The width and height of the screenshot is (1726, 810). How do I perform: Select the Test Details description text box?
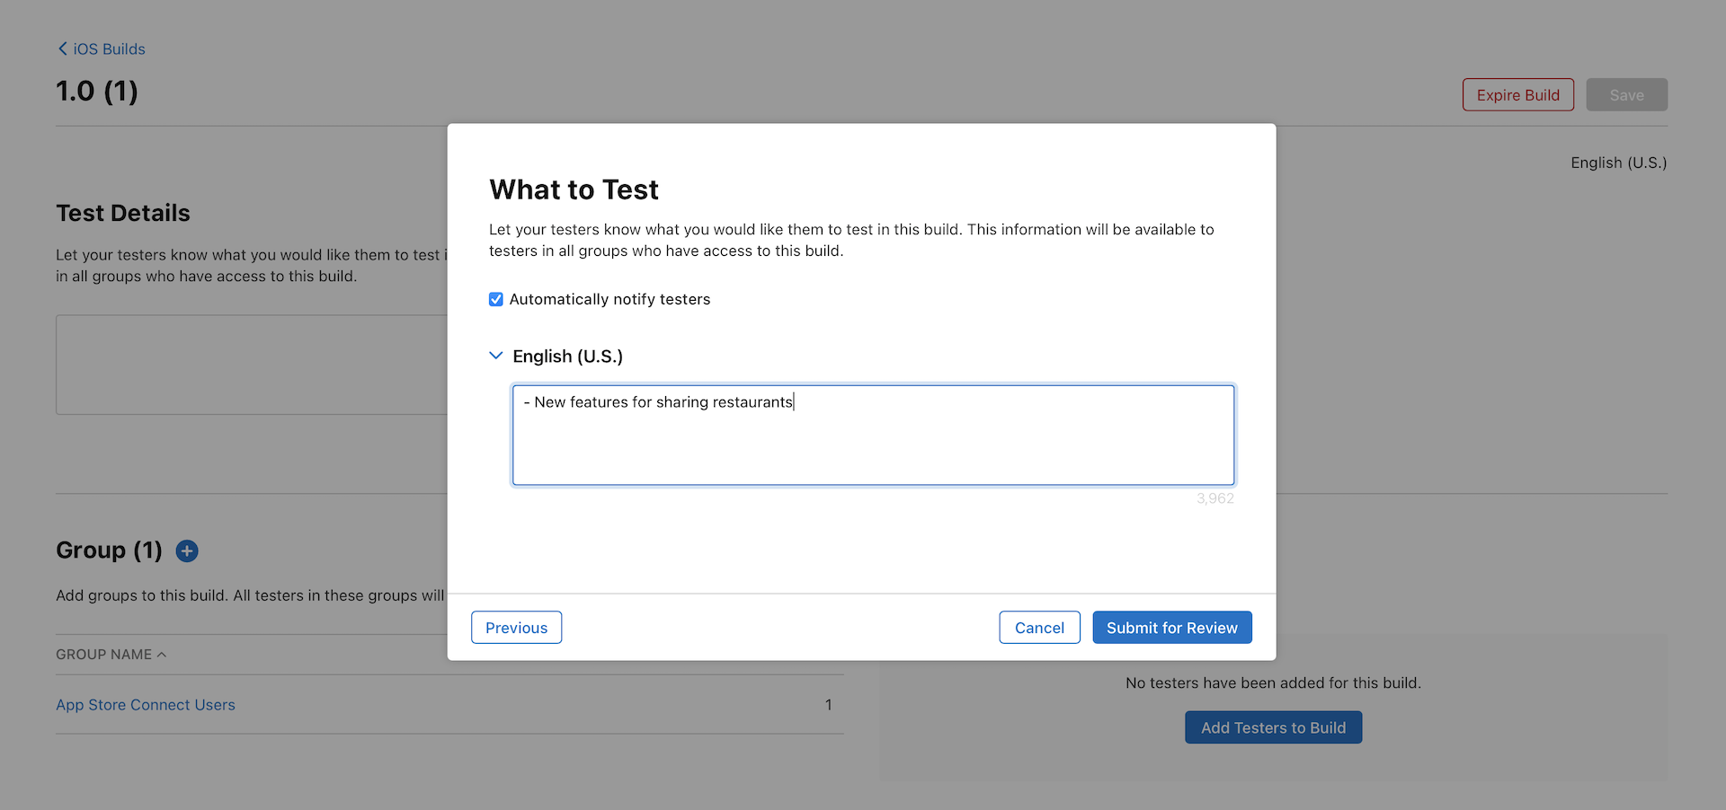point(252,365)
